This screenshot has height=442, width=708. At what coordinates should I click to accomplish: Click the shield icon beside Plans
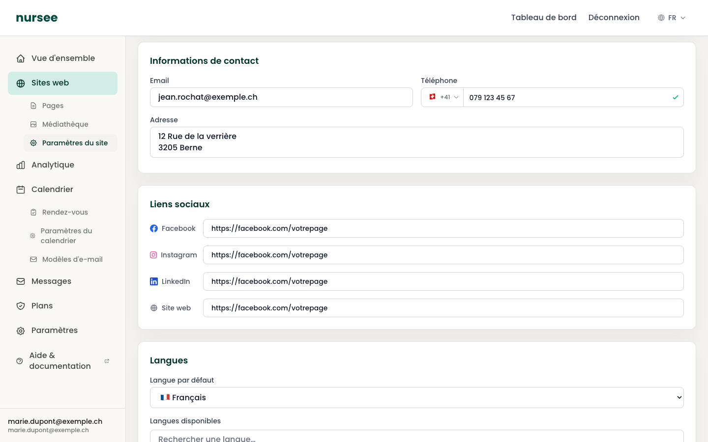21,306
